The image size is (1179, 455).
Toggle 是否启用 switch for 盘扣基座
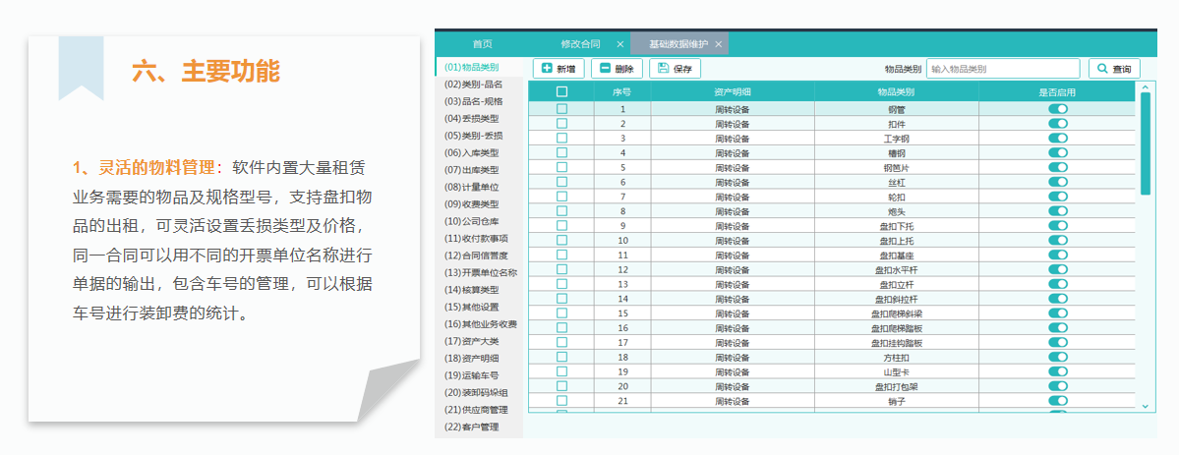(x=1058, y=255)
